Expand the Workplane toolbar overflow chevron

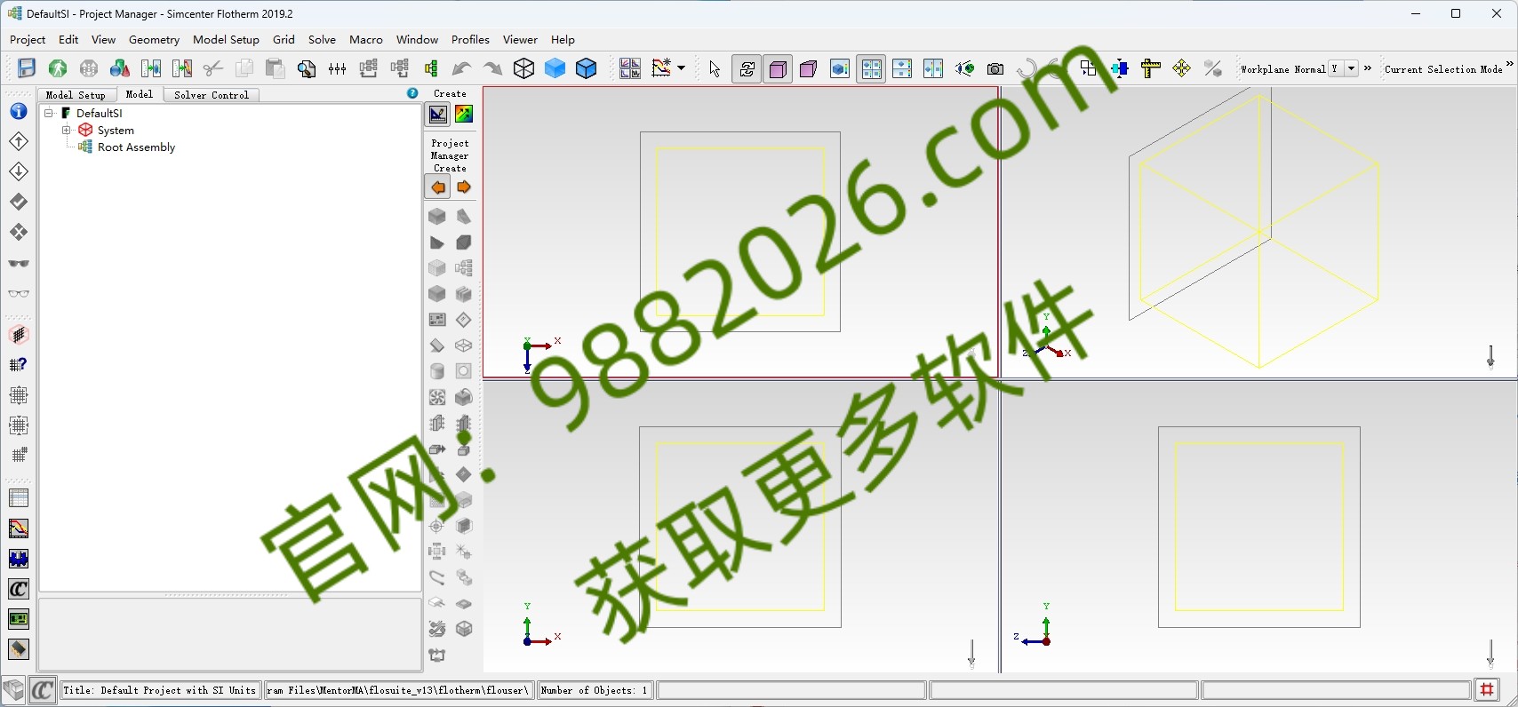coord(1368,68)
